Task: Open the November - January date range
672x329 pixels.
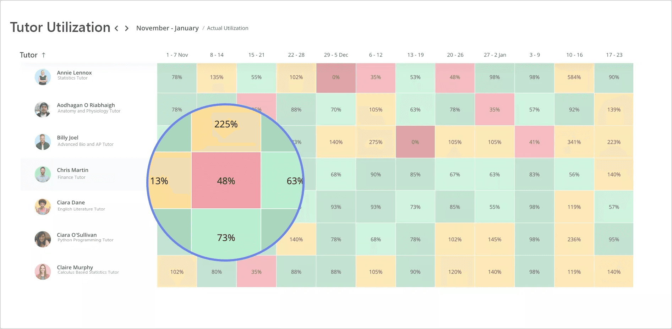Action: pyautogui.click(x=167, y=28)
